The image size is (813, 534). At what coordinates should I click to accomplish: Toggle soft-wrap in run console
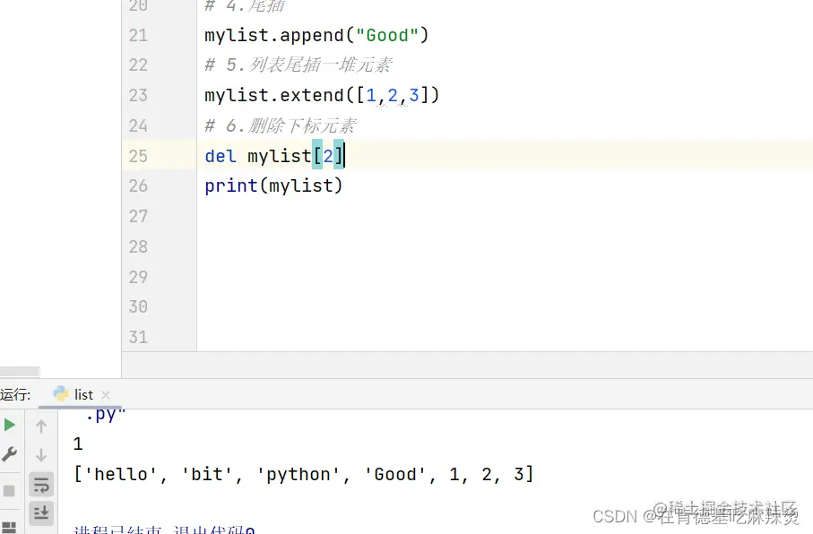[41, 486]
